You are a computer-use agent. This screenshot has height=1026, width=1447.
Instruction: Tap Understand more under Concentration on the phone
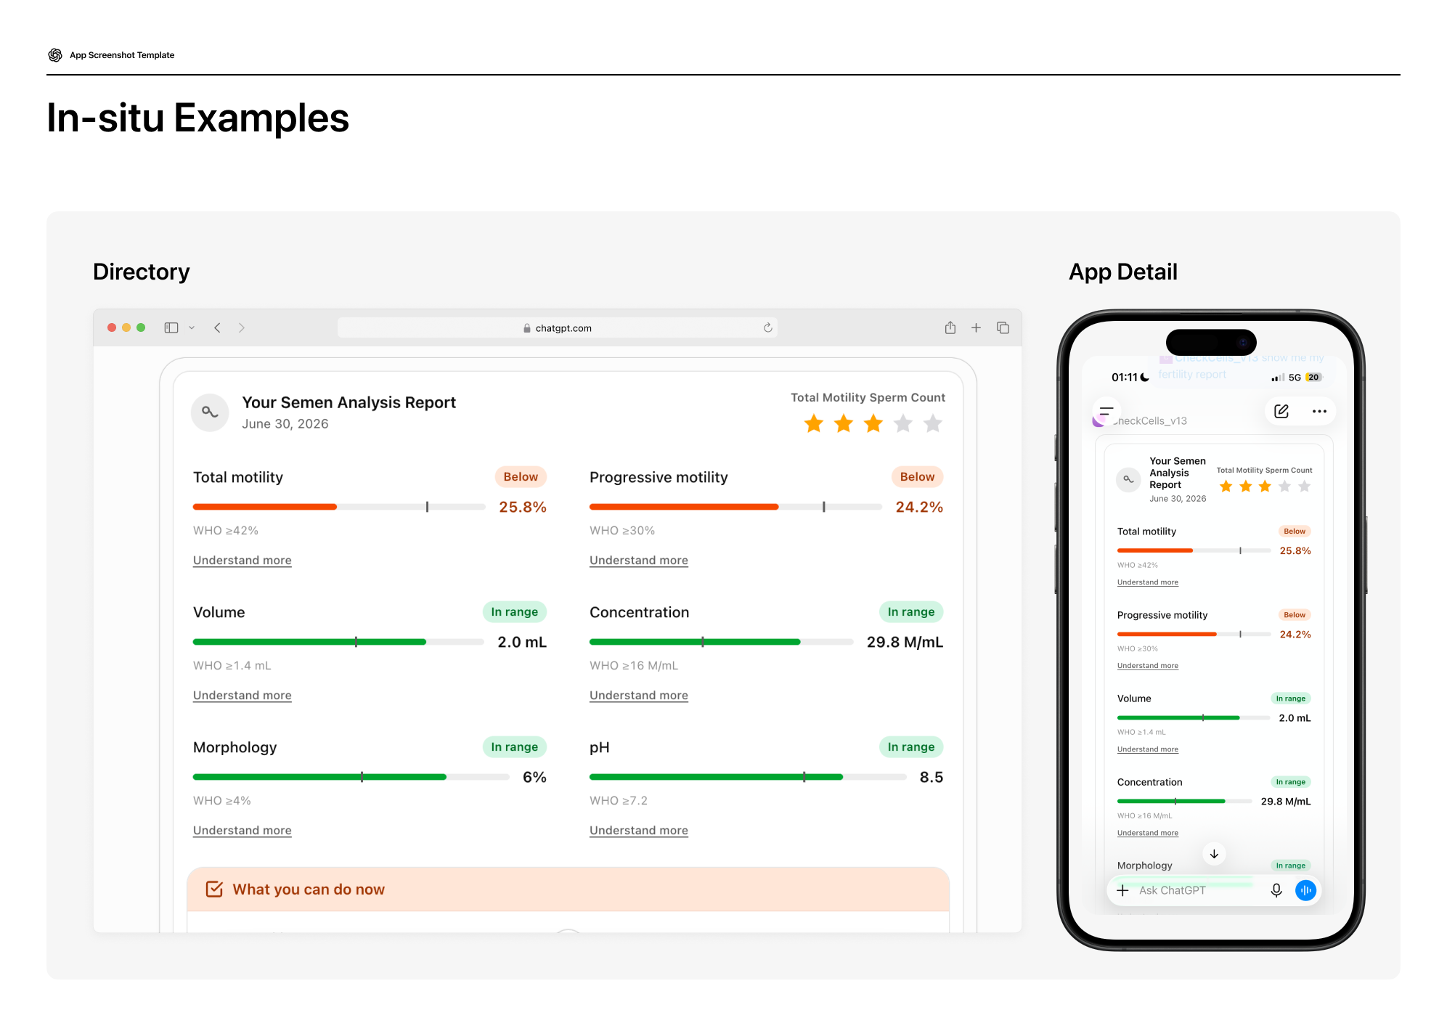(x=1148, y=833)
